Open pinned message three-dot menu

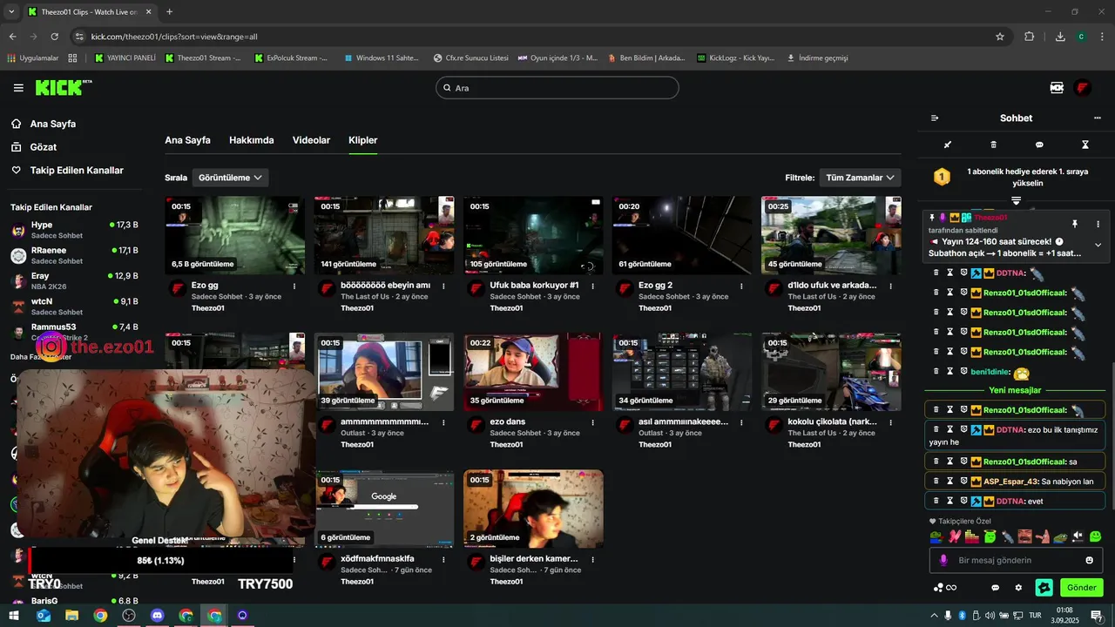[x=1098, y=224]
